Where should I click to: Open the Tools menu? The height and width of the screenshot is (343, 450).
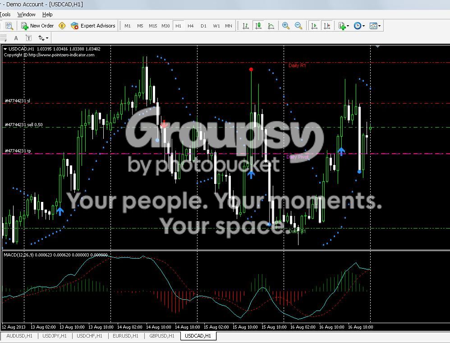click(5, 14)
